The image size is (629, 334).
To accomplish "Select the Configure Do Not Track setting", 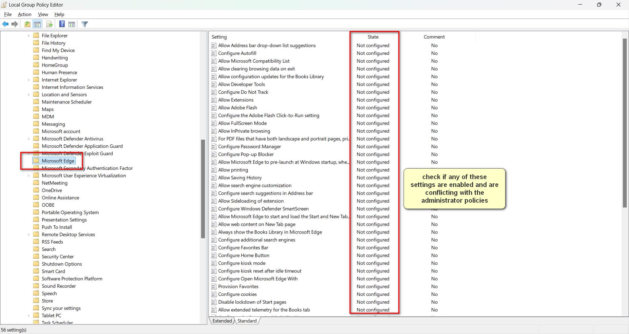I will point(243,92).
